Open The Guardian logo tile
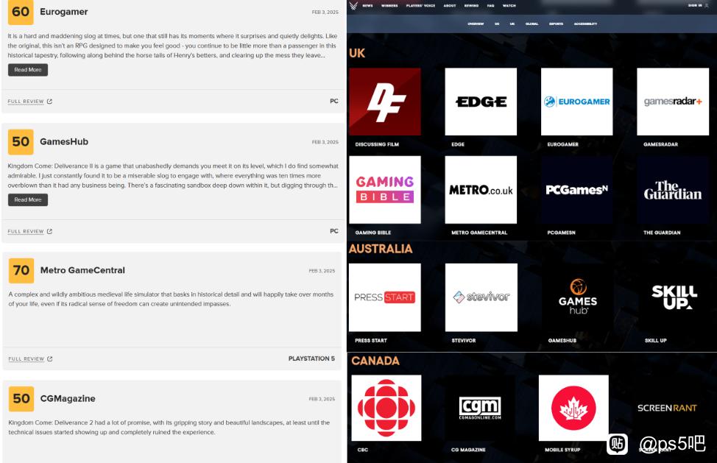 (x=673, y=190)
